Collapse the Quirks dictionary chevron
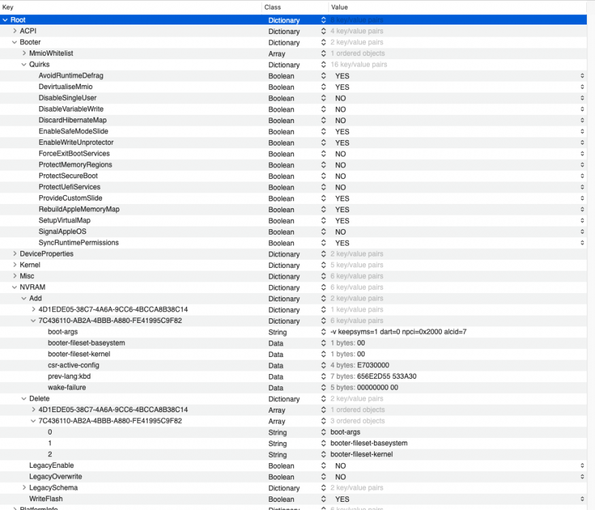Viewport: 595px width, 510px height. pyautogui.click(x=24, y=65)
